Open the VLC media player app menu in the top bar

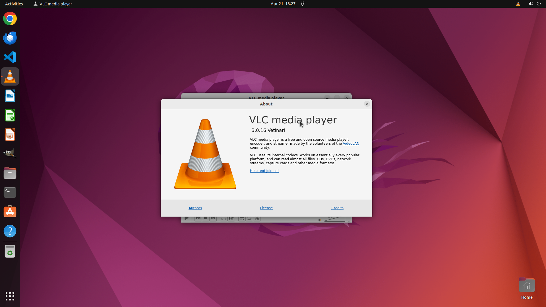[53, 4]
